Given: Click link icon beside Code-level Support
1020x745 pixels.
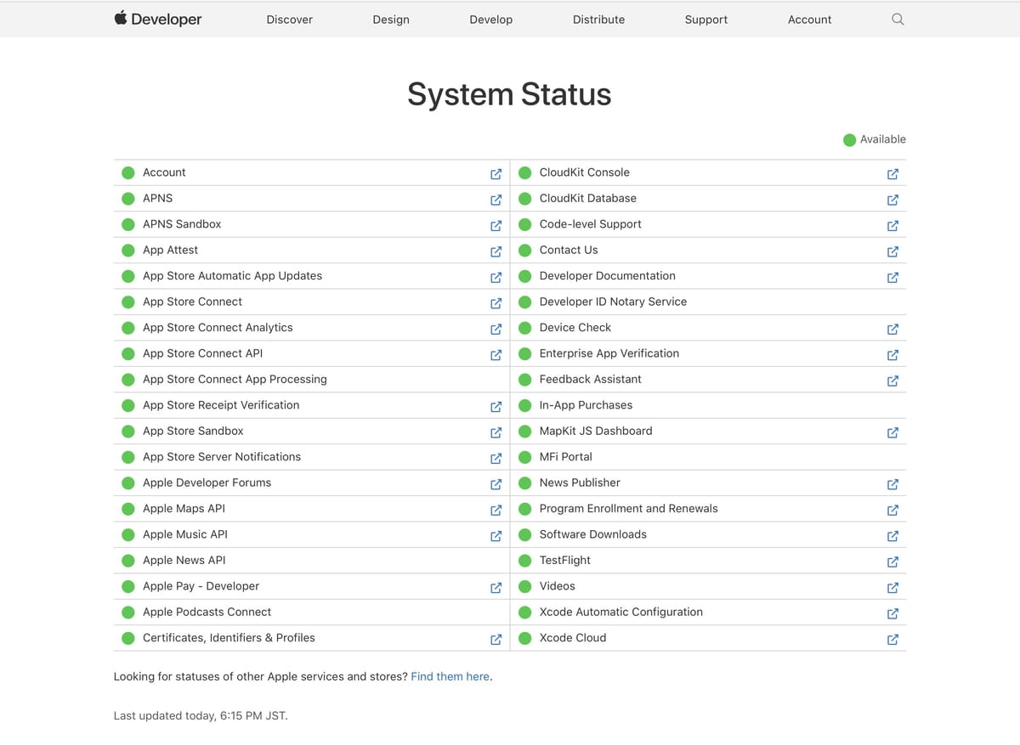Looking at the screenshot, I should click(x=892, y=226).
